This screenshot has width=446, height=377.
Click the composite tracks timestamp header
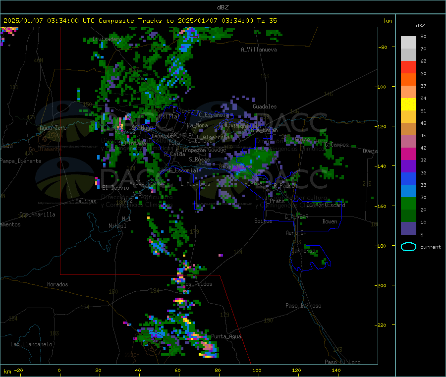coord(140,21)
